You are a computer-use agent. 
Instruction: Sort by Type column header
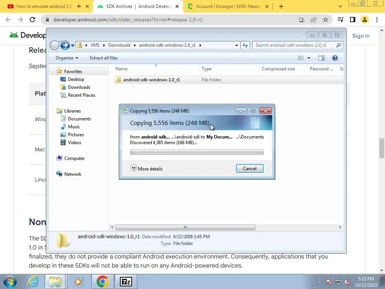[229, 69]
